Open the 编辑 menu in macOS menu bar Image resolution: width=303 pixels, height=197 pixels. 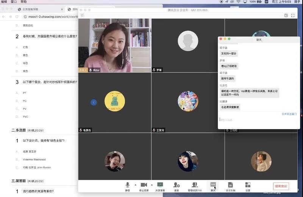tap(4, 2)
